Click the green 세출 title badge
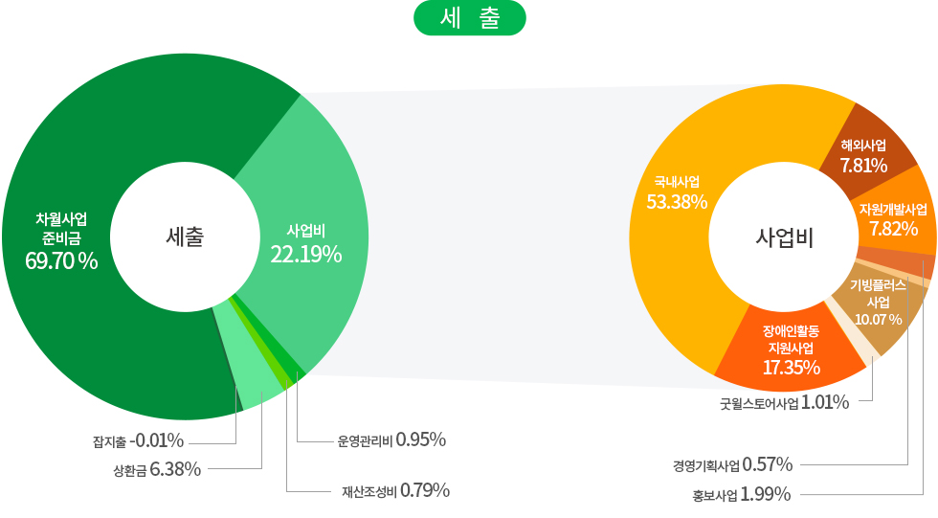The height and width of the screenshot is (518, 938). tap(470, 18)
